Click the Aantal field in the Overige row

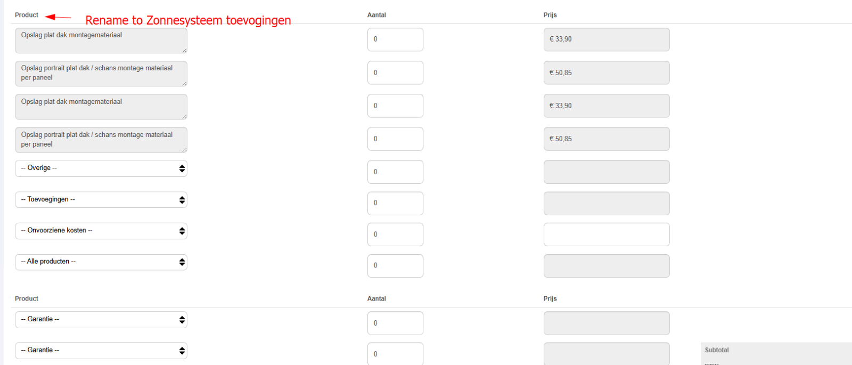click(395, 172)
